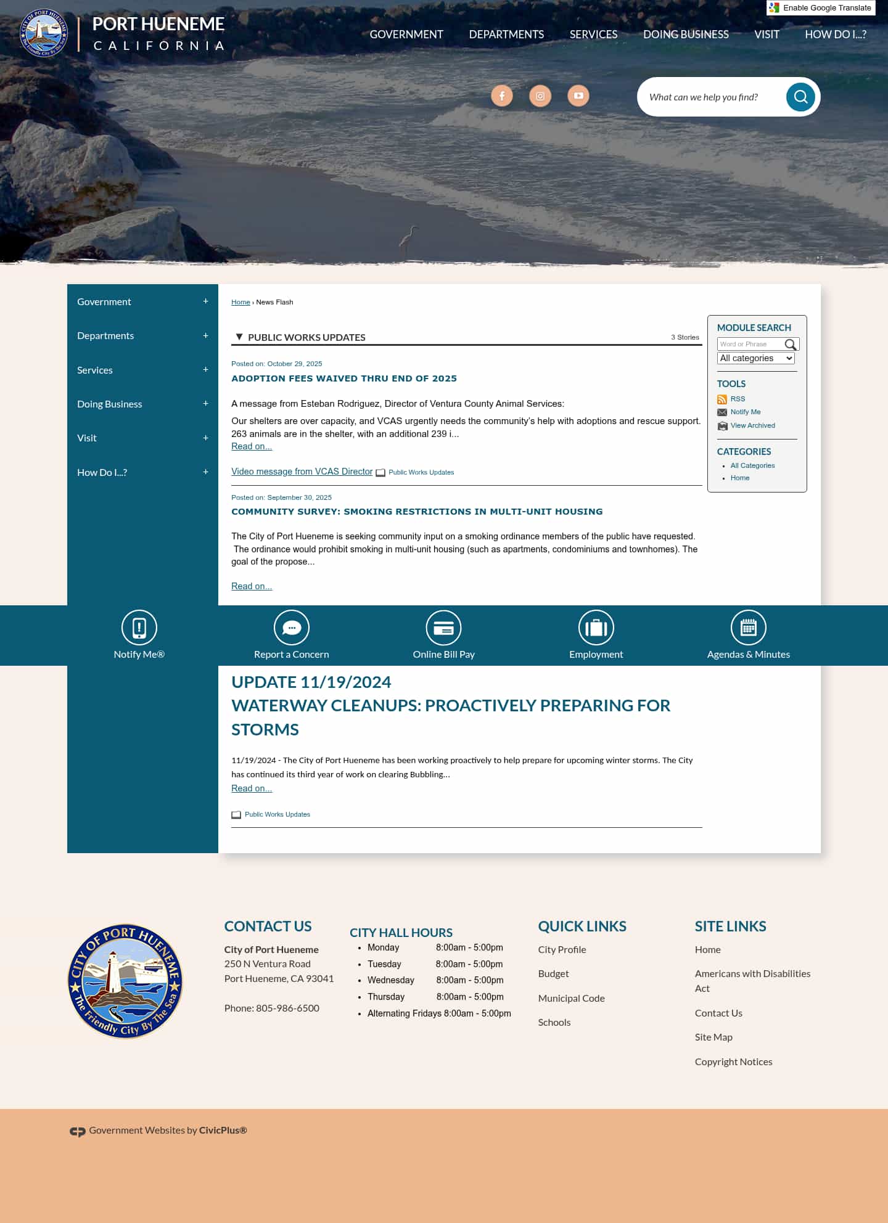The width and height of the screenshot is (888, 1223).
Task: Click the Module Search magnifier icon
Action: [791, 345]
